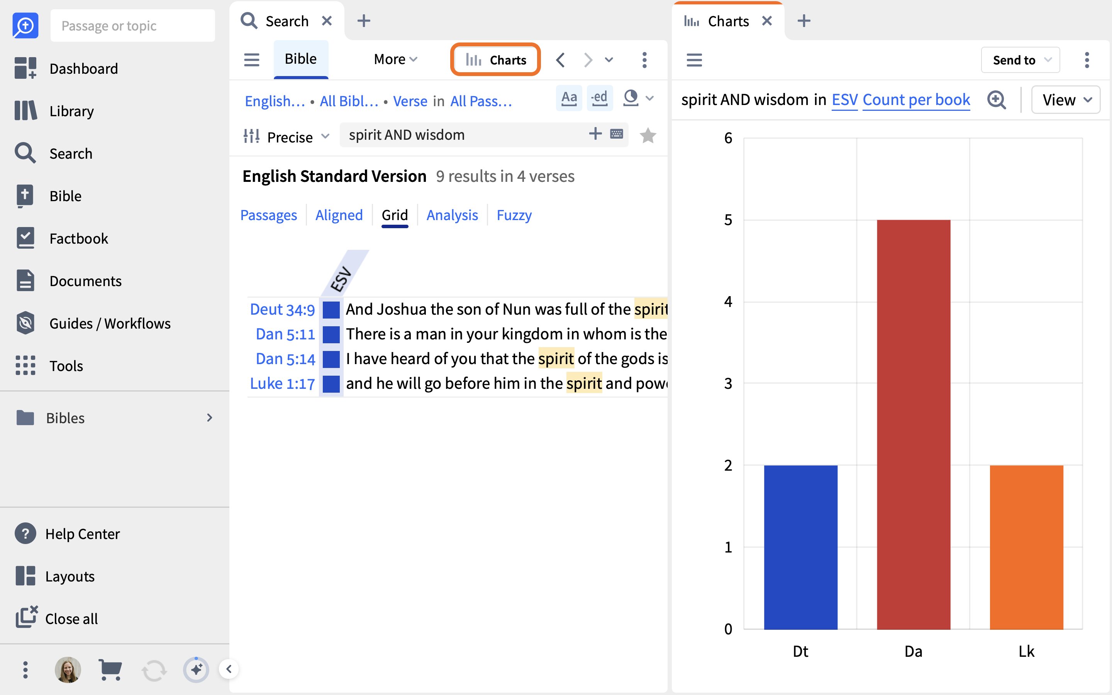This screenshot has height=695, width=1112.
Task: Click Close all panels
Action: coord(56,619)
